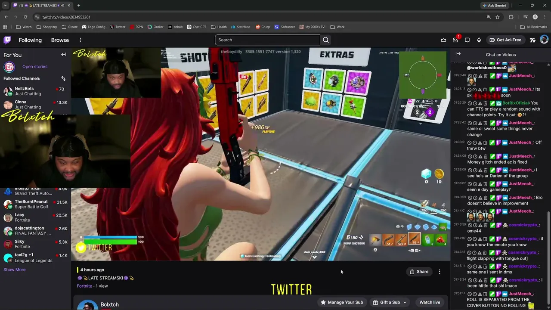
Task: Open the Chrome apps grid icon
Action: tap(5, 27)
